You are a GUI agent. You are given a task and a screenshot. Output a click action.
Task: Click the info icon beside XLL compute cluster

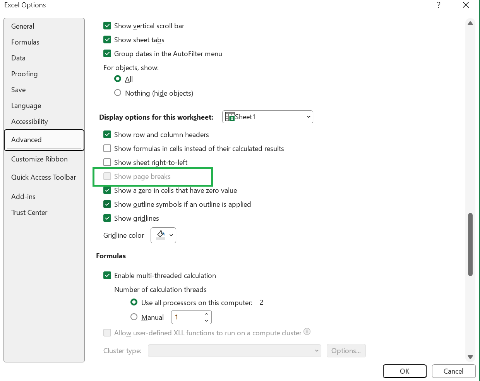307,331
